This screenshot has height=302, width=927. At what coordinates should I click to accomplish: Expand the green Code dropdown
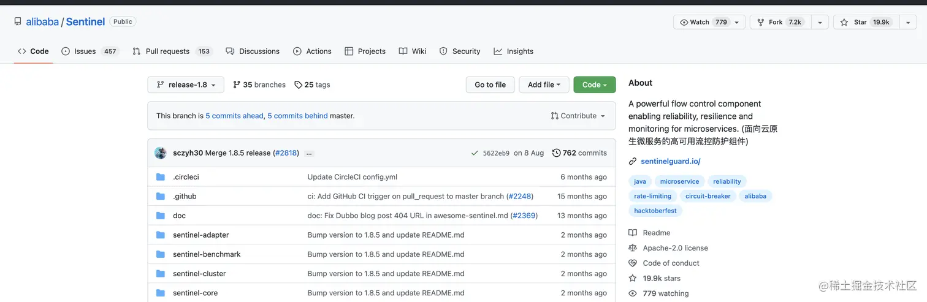tap(594, 85)
